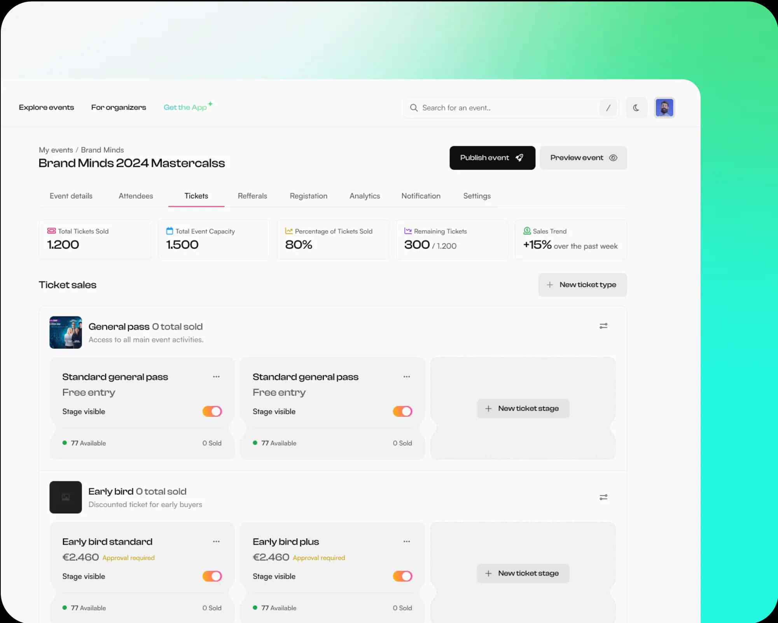This screenshot has width=778, height=623.
Task: Open the Refferals tab
Action: click(x=252, y=196)
